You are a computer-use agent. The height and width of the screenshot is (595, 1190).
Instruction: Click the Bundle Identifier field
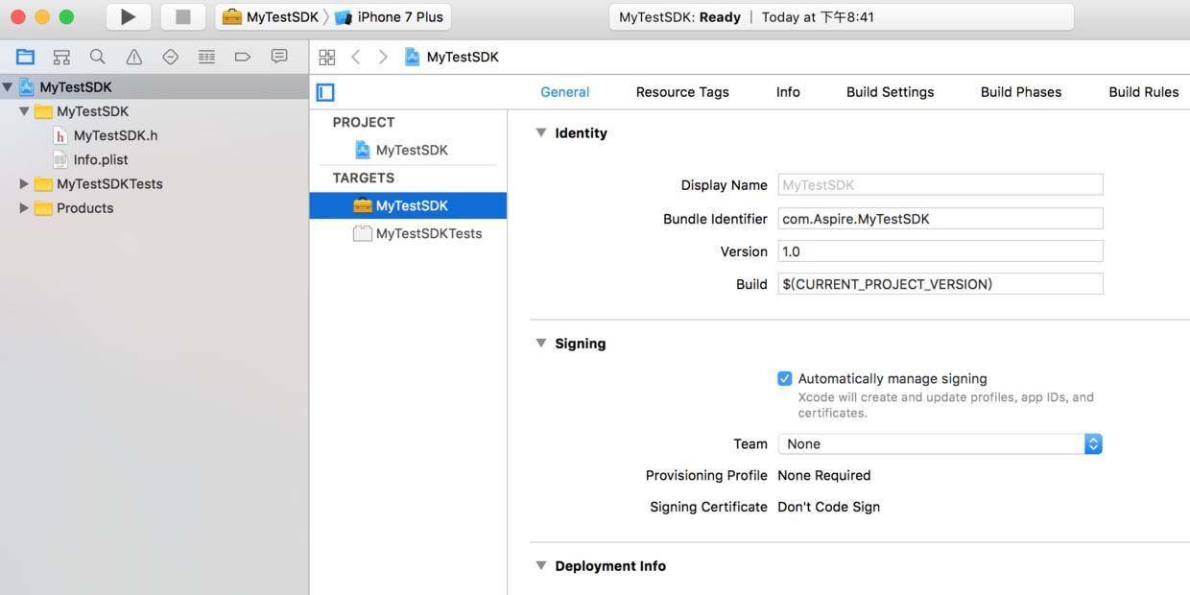pos(940,219)
